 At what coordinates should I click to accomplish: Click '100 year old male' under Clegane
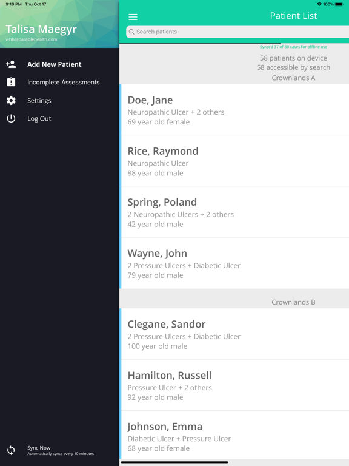point(158,346)
